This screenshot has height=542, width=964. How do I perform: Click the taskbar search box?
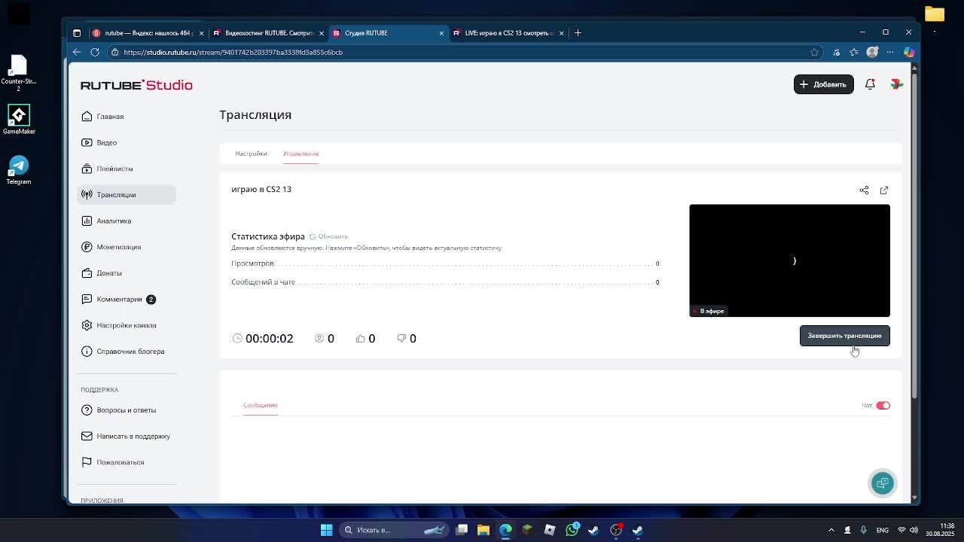pyautogui.click(x=394, y=530)
